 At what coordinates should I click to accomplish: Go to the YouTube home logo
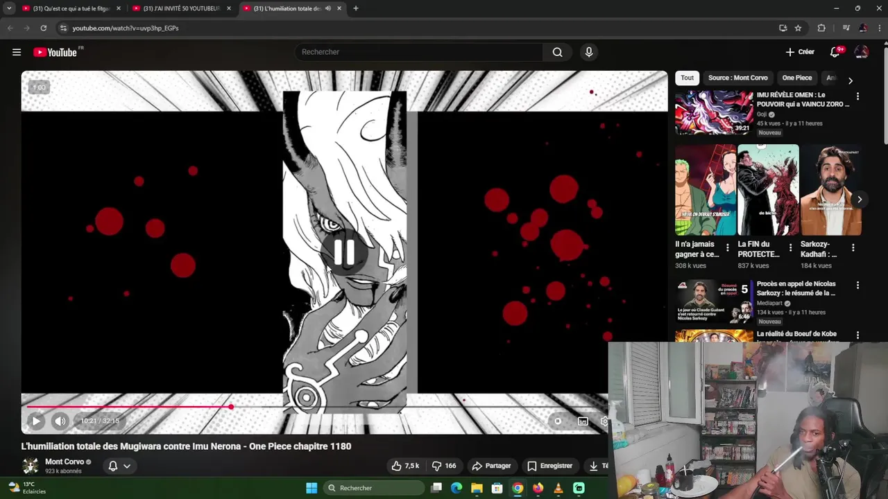55,52
